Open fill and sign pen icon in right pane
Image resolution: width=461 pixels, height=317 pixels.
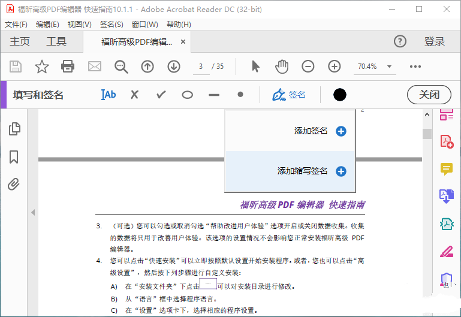pyautogui.click(x=446, y=252)
